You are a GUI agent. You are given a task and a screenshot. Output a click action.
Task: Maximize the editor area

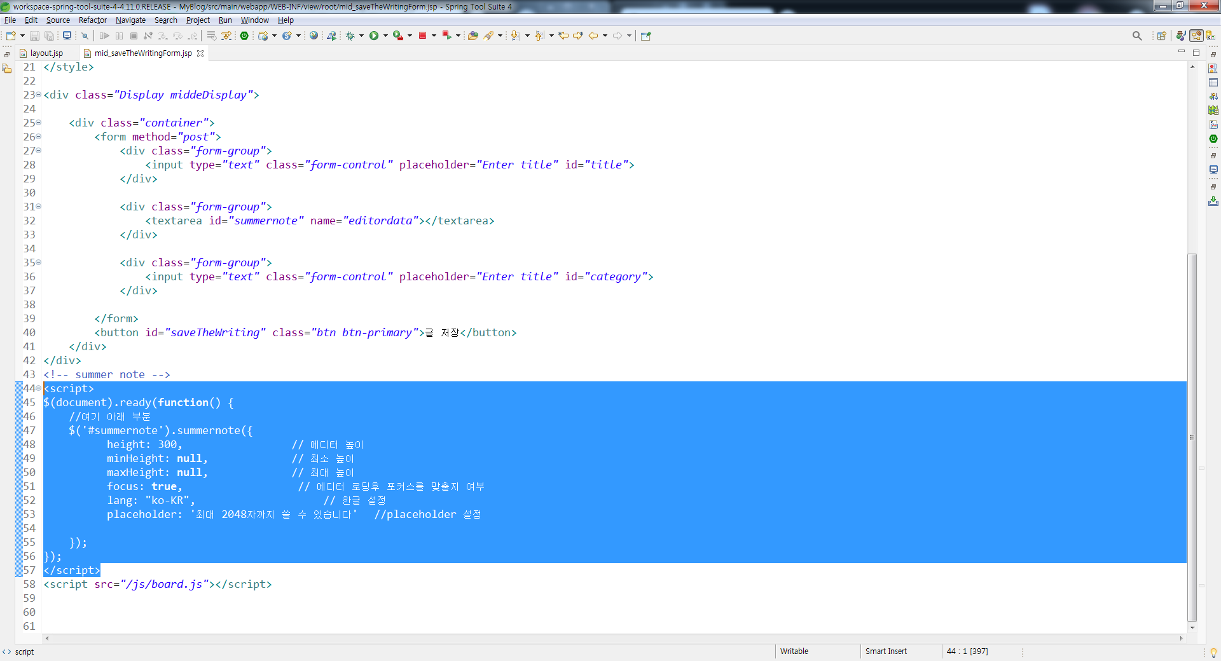pos(1196,52)
